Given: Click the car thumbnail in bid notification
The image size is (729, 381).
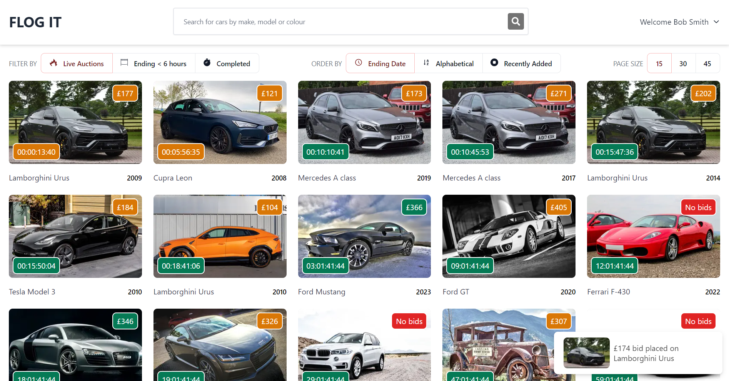Looking at the screenshot, I should click(x=587, y=353).
